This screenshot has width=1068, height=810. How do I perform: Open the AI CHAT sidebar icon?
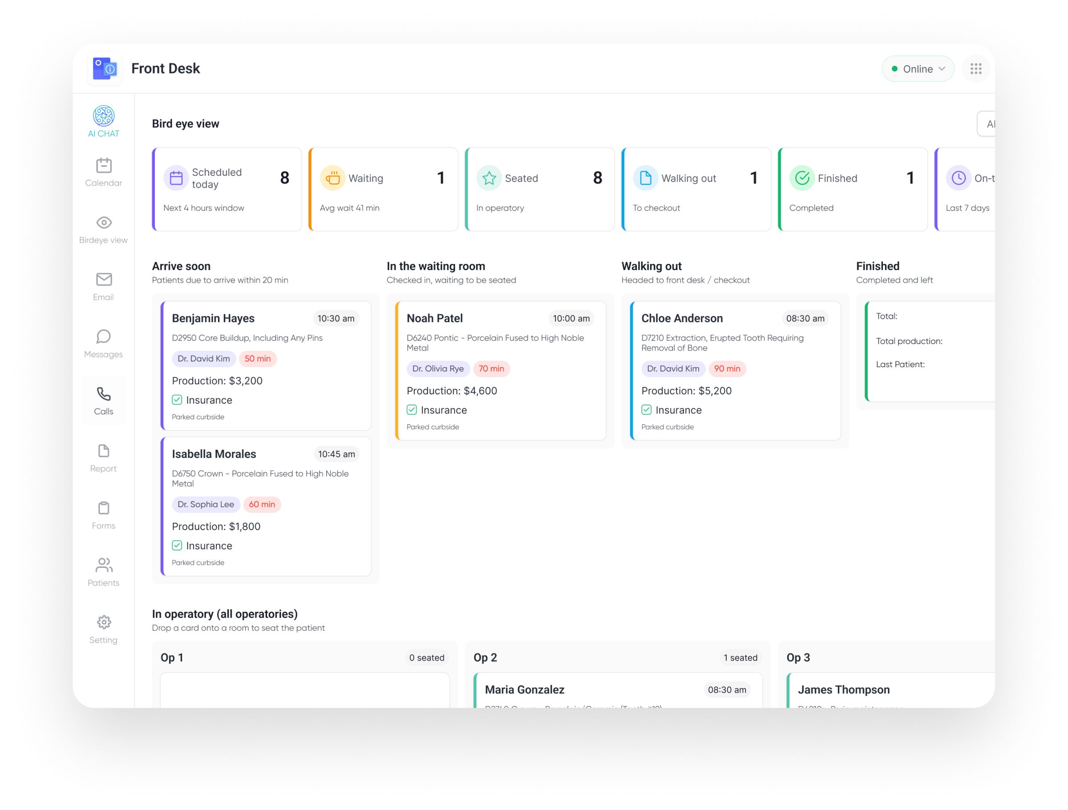coord(103,116)
